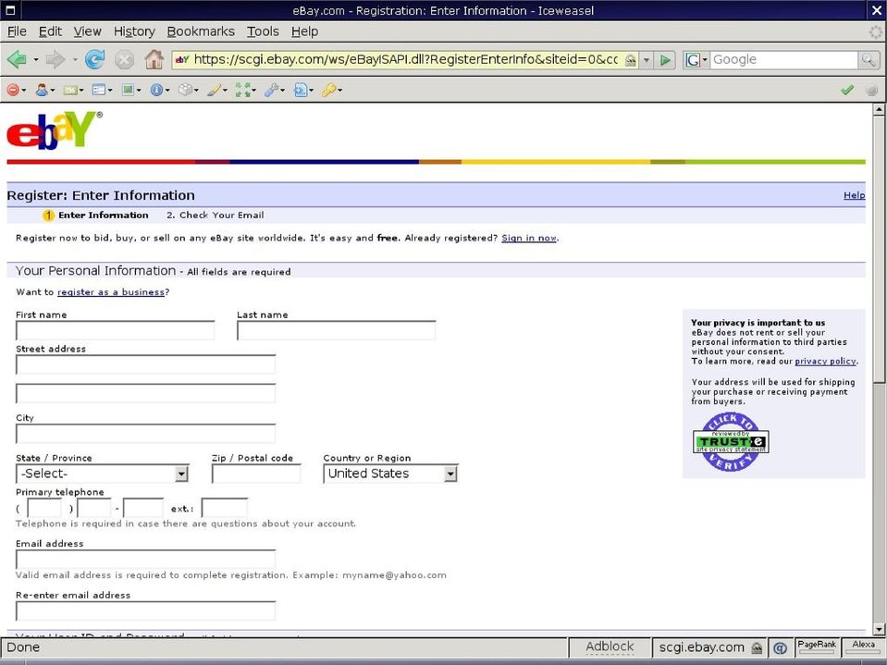
Task: Click the Reload page icon
Action: tap(94, 59)
